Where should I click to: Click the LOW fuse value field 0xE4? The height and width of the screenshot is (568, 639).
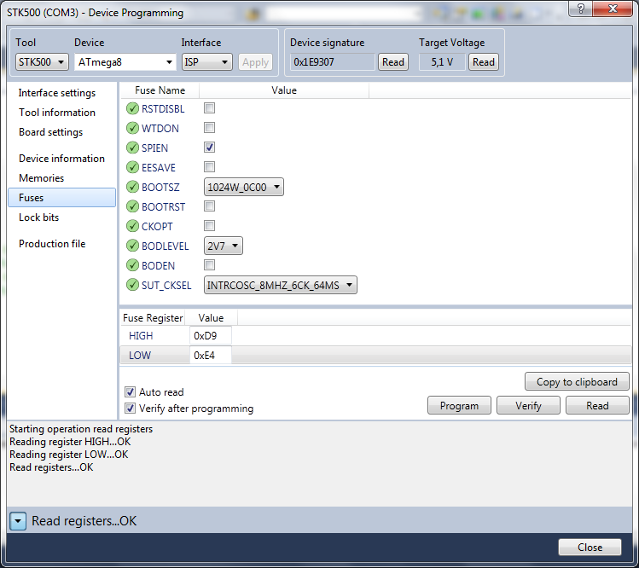[211, 356]
